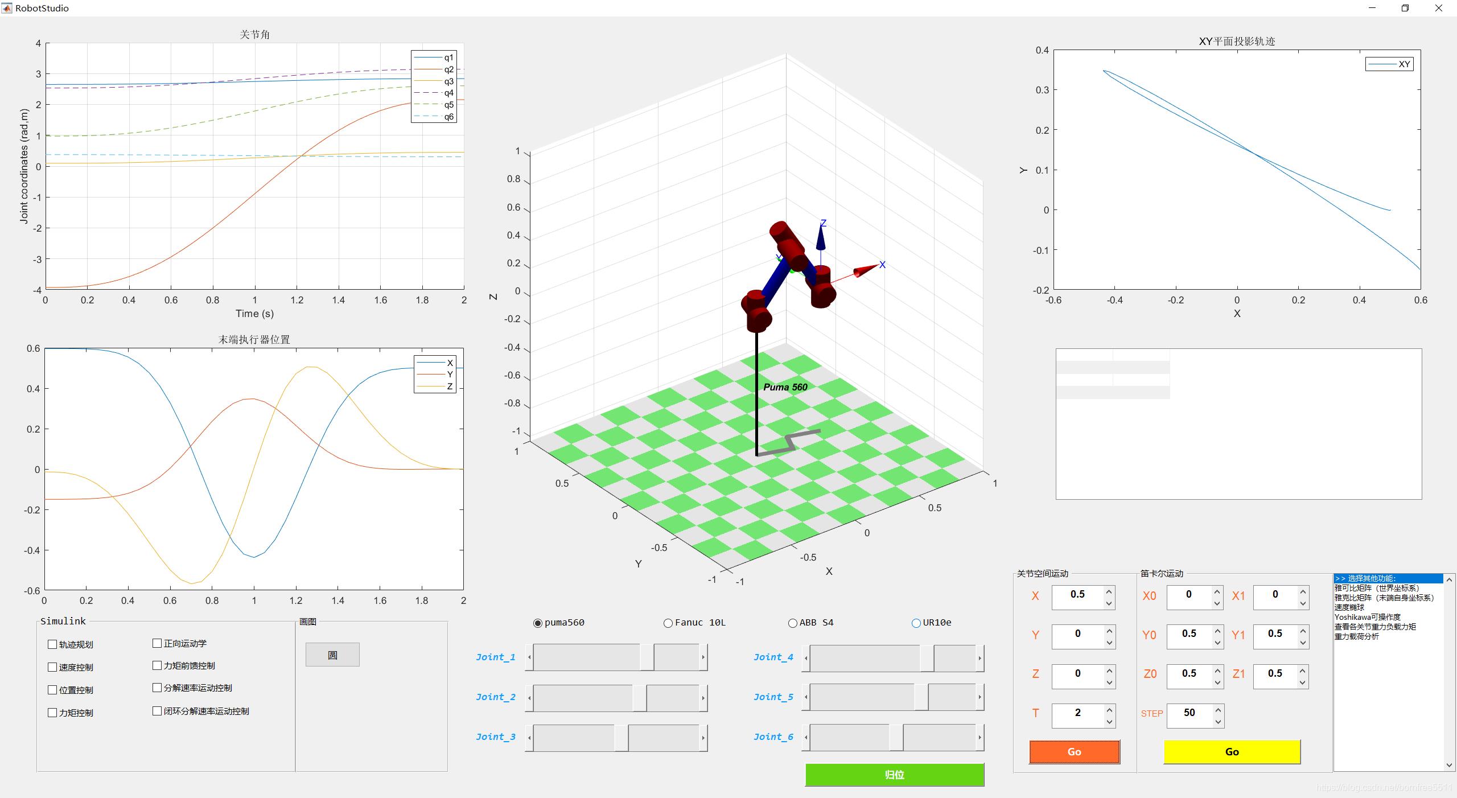Increase the joint-space X value

(x=1109, y=592)
